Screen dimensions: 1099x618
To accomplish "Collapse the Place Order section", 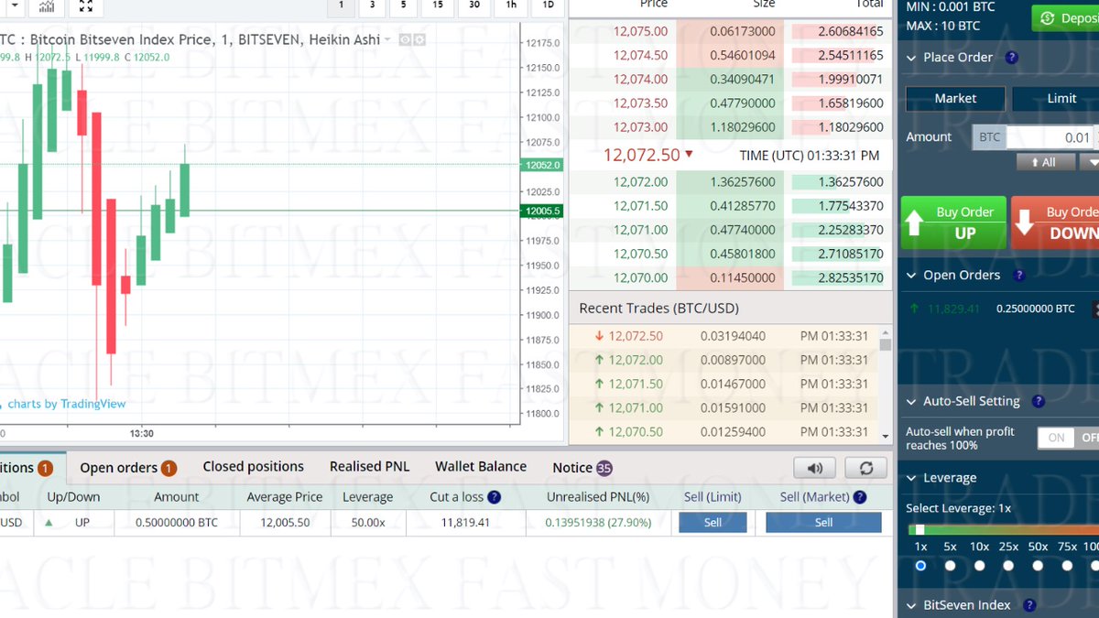I will click(x=911, y=57).
